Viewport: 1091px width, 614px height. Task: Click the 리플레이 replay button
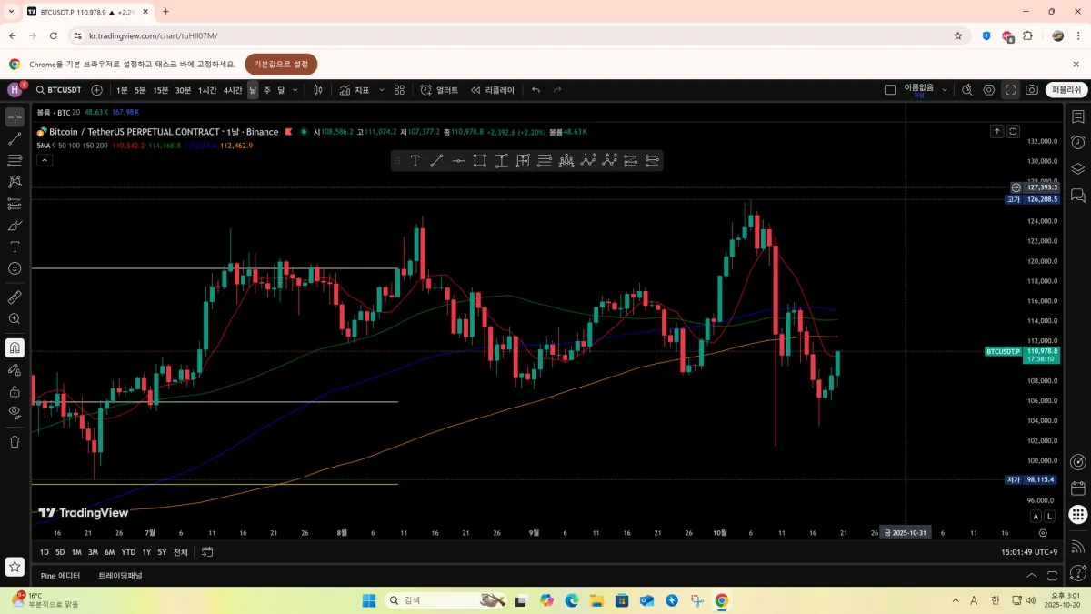493,90
